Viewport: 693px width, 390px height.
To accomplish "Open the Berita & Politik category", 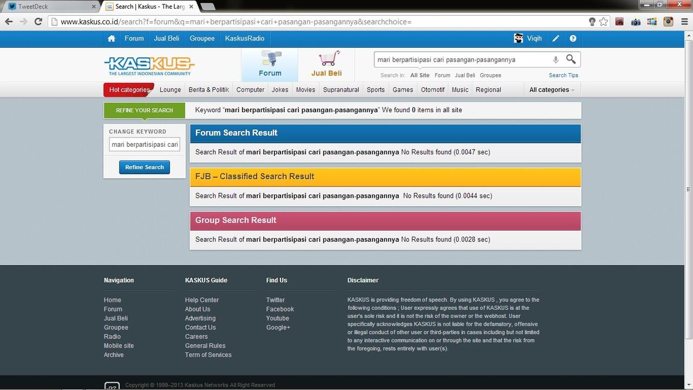I will (x=209, y=90).
